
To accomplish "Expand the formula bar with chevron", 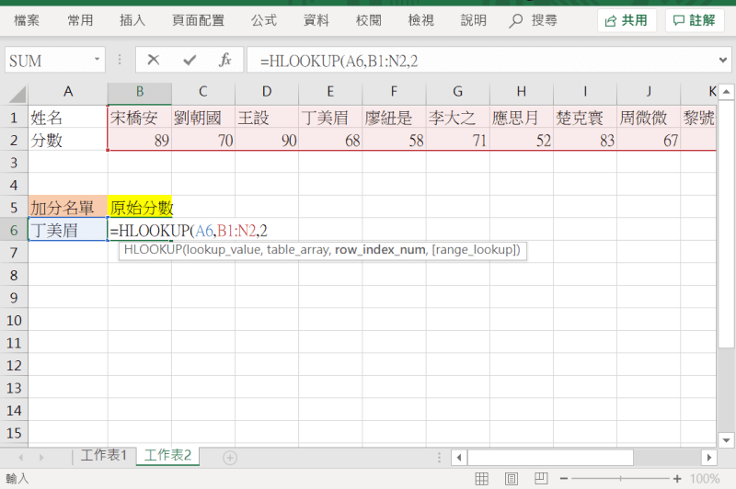I will click(723, 61).
